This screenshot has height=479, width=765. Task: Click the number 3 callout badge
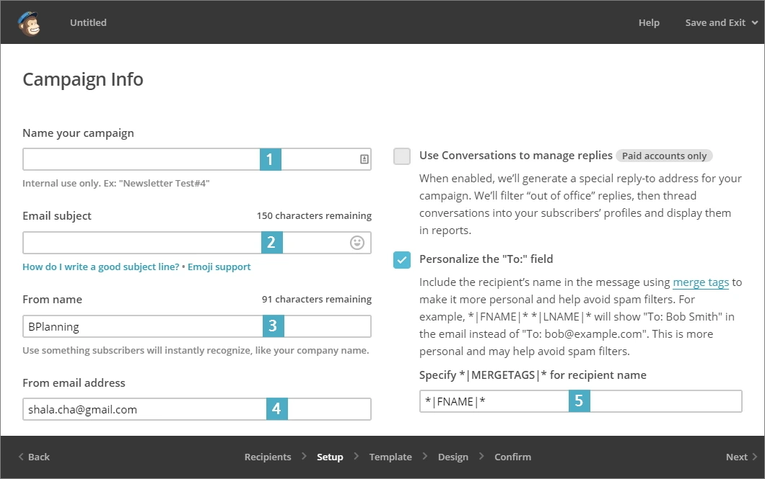(x=273, y=326)
